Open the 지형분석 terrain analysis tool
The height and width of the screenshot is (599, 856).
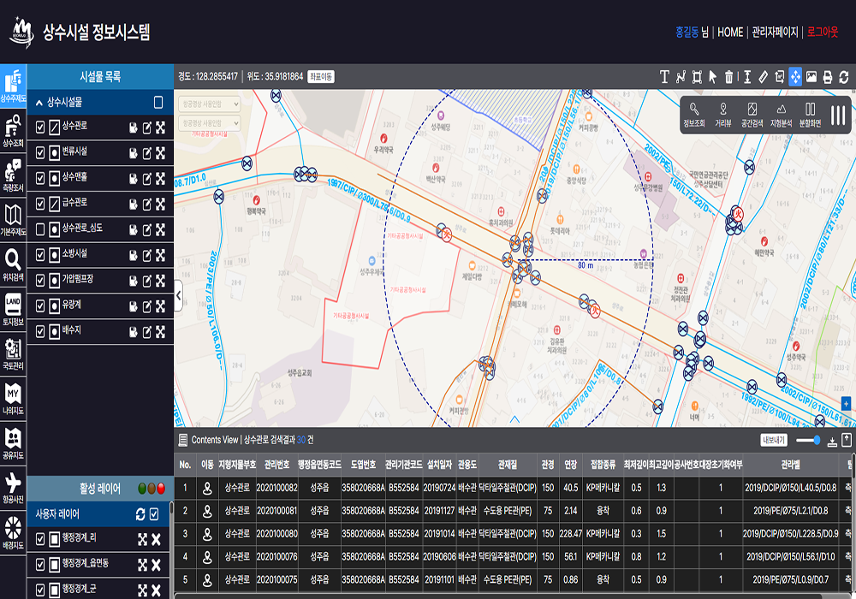point(782,116)
